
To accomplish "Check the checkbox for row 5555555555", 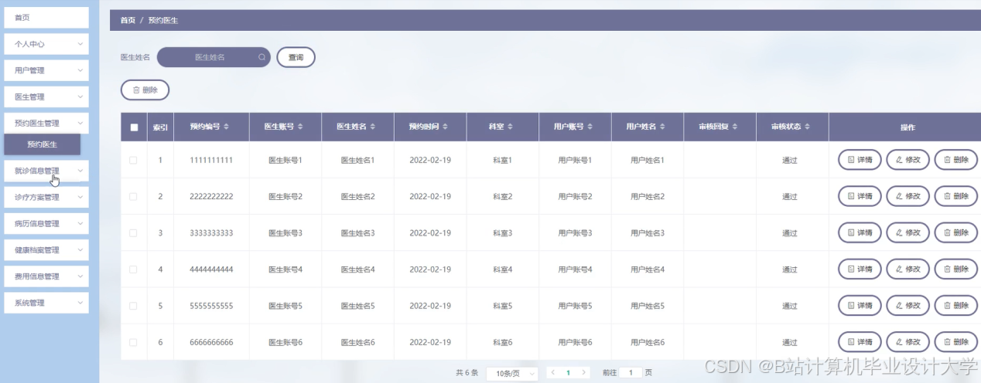I will click(133, 306).
